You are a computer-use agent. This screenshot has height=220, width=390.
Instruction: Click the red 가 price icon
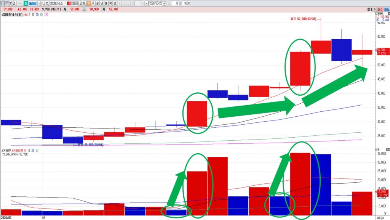(x=69, y=3)
